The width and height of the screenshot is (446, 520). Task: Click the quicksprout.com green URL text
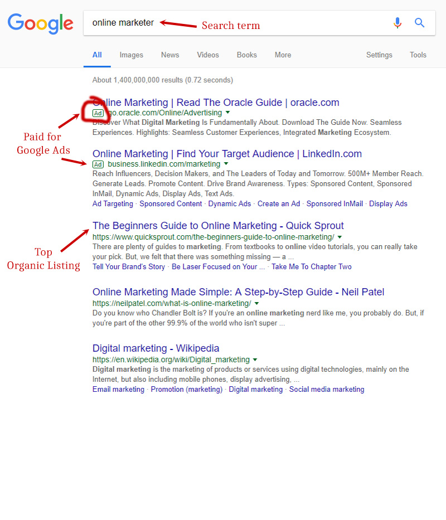pos(214,237)
